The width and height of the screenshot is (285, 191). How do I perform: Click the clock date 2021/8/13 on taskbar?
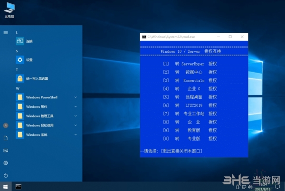[263, 189]
